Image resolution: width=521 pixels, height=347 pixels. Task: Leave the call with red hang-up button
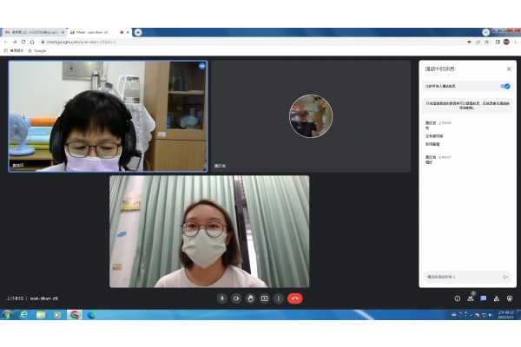294,298
